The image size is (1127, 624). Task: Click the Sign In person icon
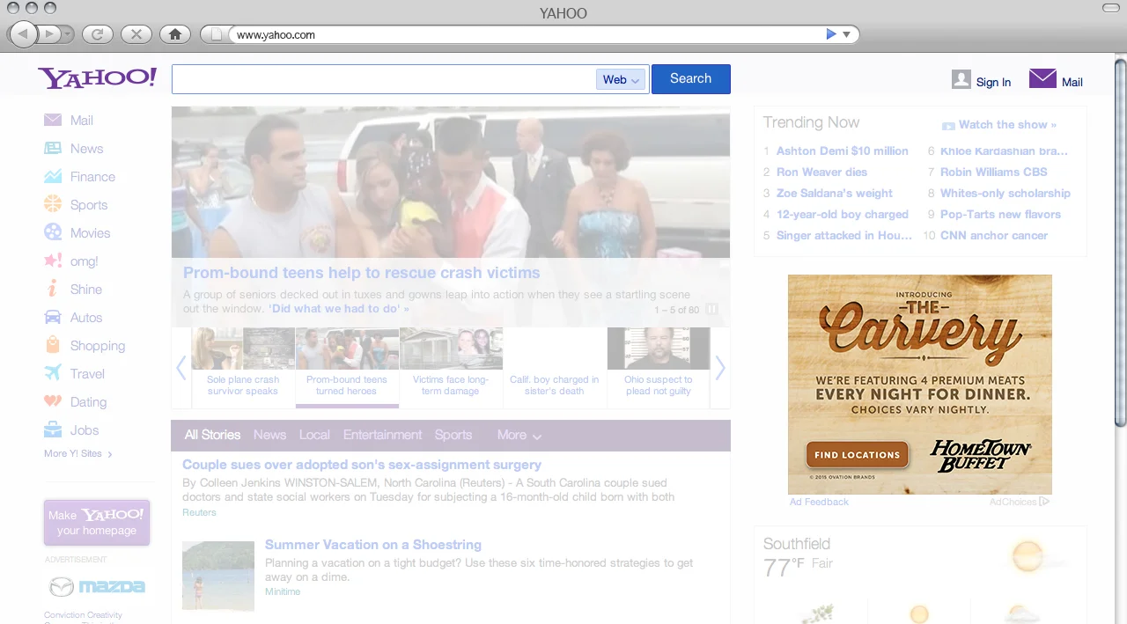tap(961, 79)
